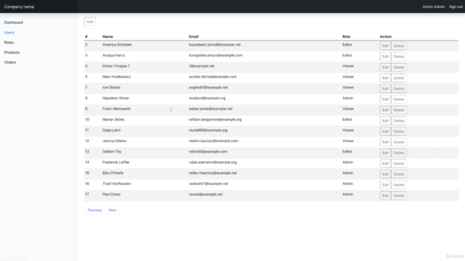Image resolution: width=465 pixels, height=261 pixels.
Task: Edit user Paul Crona
Action: point(385,196)
